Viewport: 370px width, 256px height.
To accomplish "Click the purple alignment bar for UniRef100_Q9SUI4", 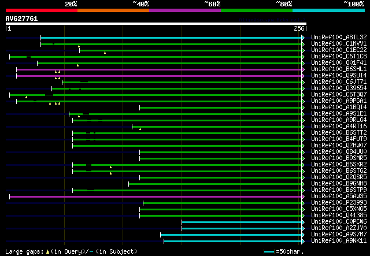I will 159,76.
